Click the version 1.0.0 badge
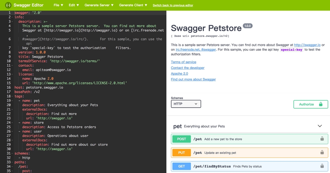This screenshot has width=330, height=173. pyautogui.click(x=247, y=26)
